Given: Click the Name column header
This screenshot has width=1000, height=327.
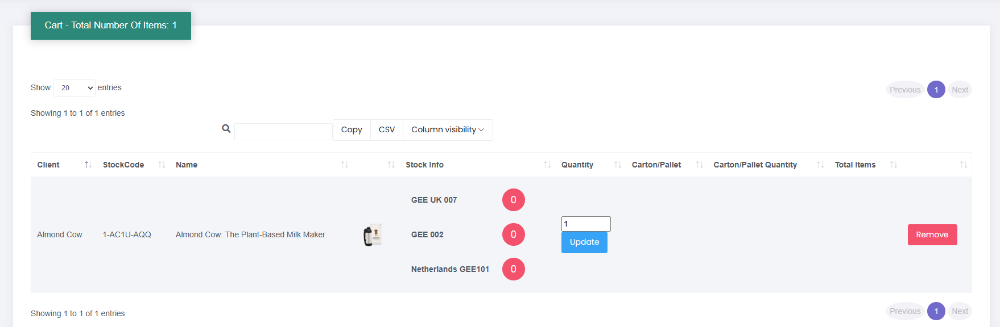Looking at the screenshot, I should (187, 165).
